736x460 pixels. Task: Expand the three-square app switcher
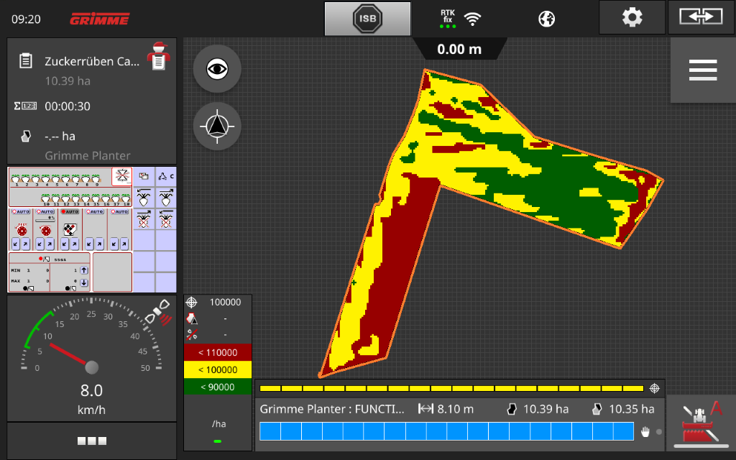click(x=91, y=441)
